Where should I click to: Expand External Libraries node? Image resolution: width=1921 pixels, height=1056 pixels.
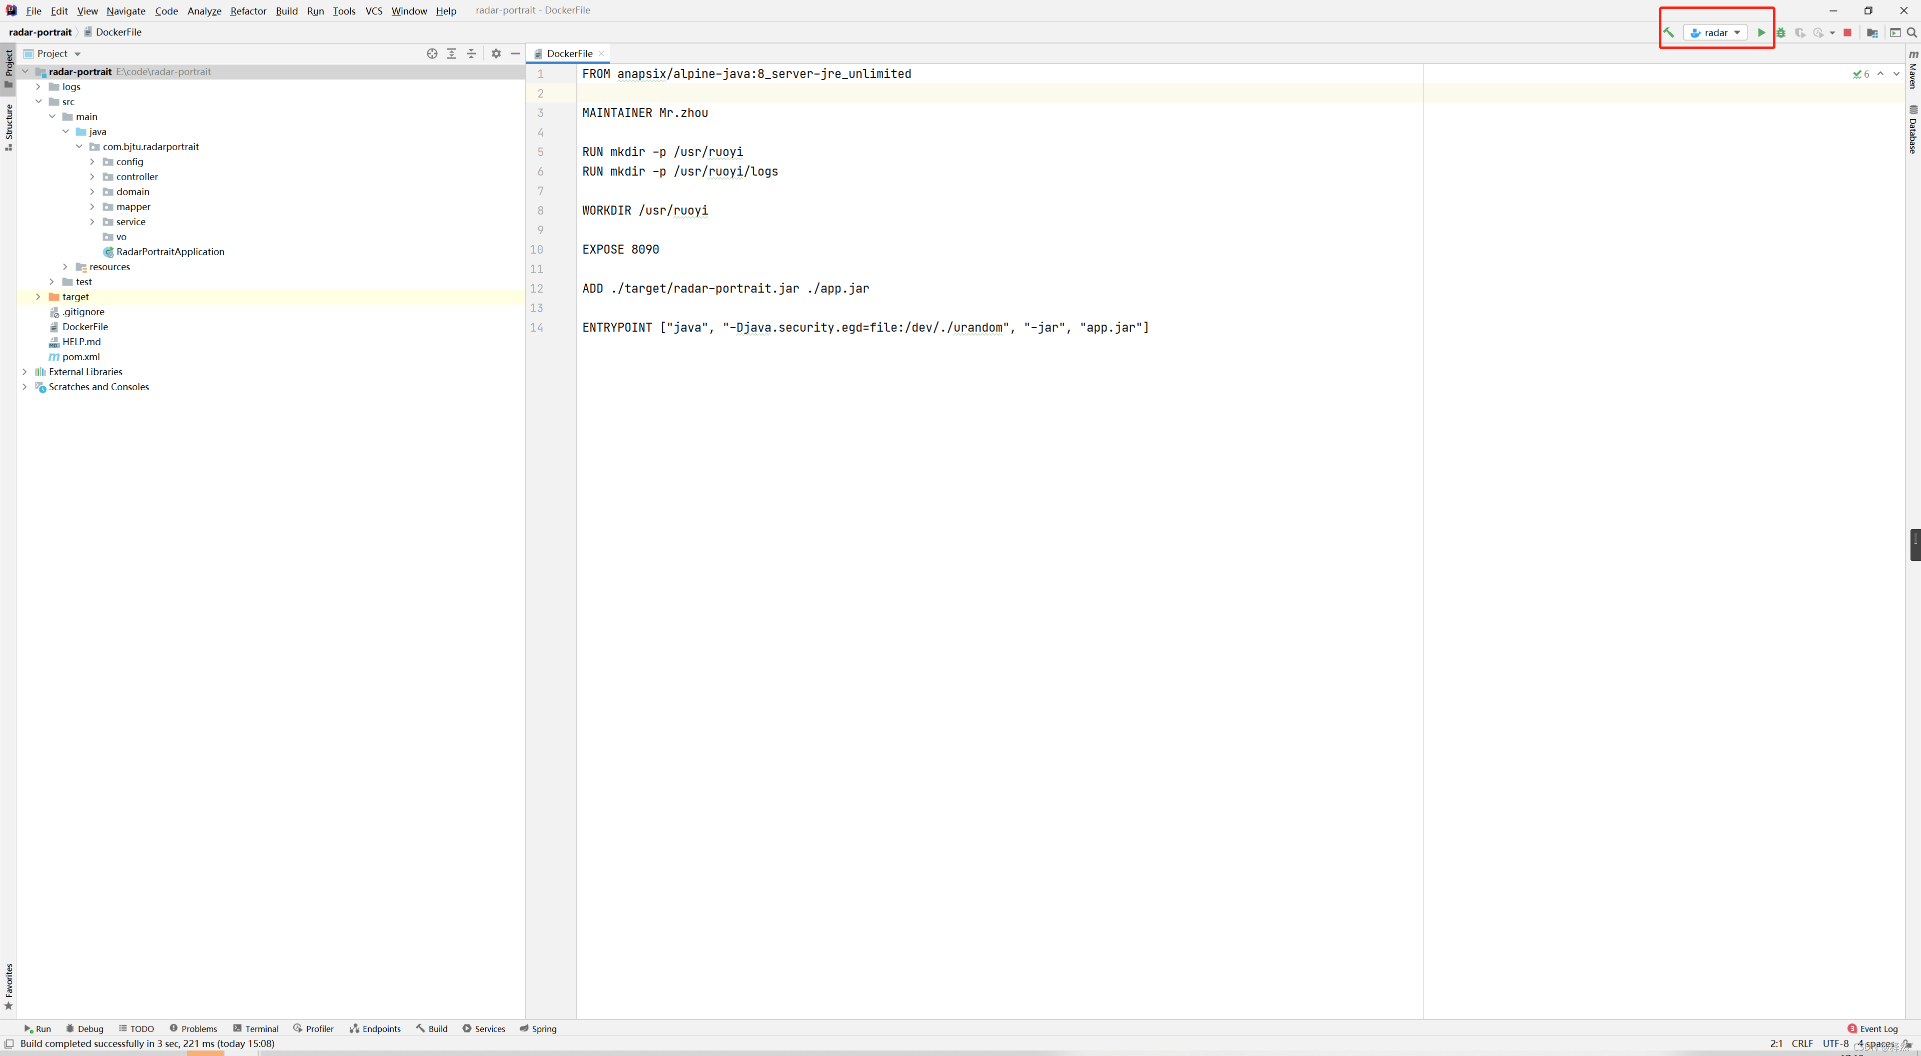pyautogui.click(x=25, y=371)
